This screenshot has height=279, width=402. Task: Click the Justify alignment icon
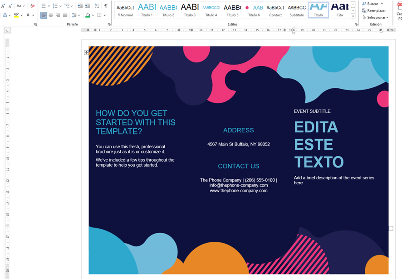[x=65, y=15]
